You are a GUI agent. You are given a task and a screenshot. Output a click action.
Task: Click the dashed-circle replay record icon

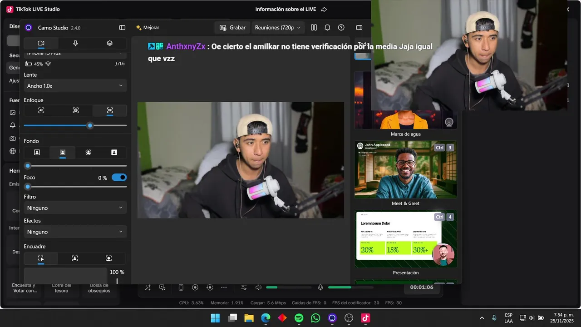click(210, 287)
